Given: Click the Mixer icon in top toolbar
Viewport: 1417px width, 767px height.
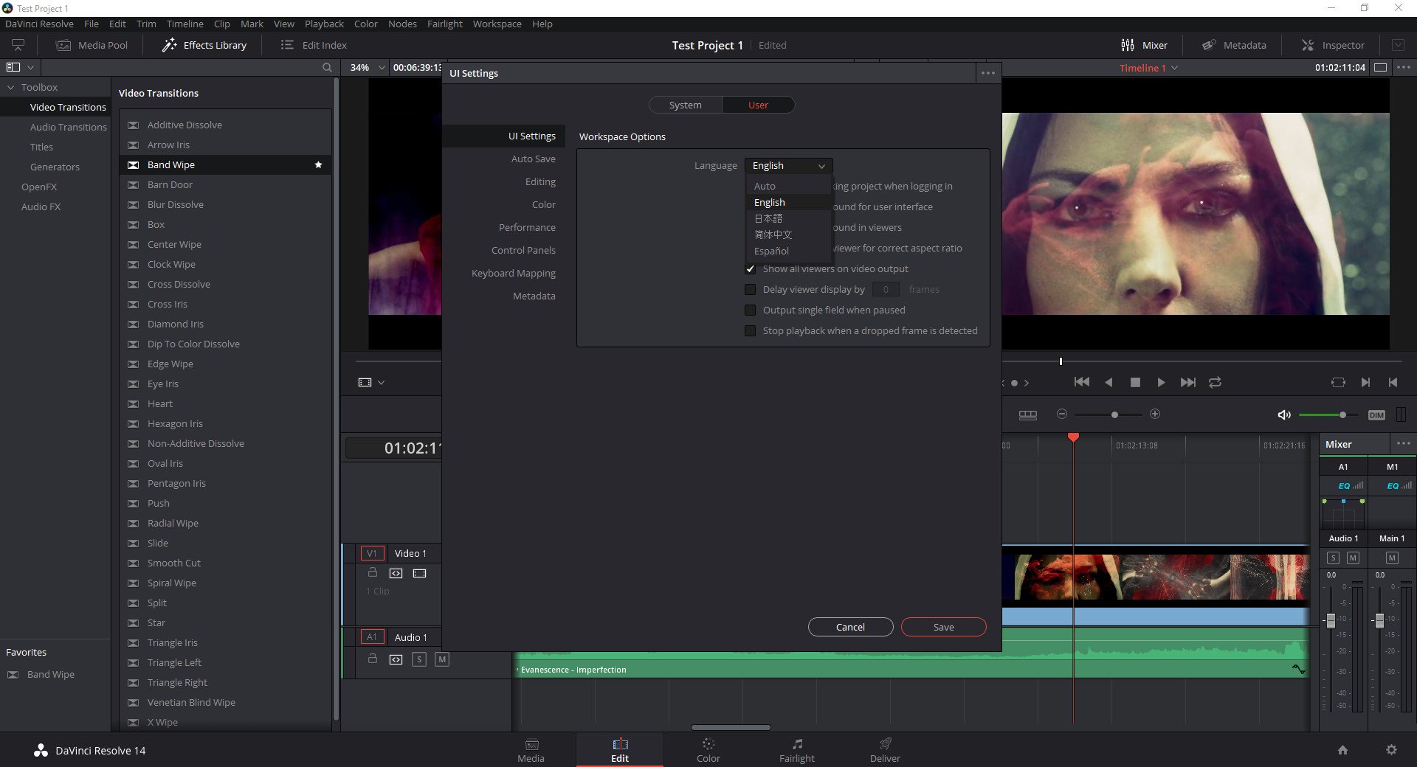Looking at the screenshot, I should [1128, 45].
